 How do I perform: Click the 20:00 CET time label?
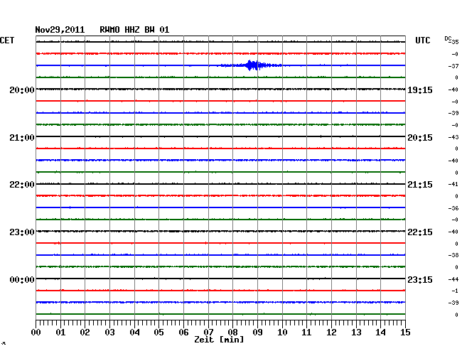(22, 90)
